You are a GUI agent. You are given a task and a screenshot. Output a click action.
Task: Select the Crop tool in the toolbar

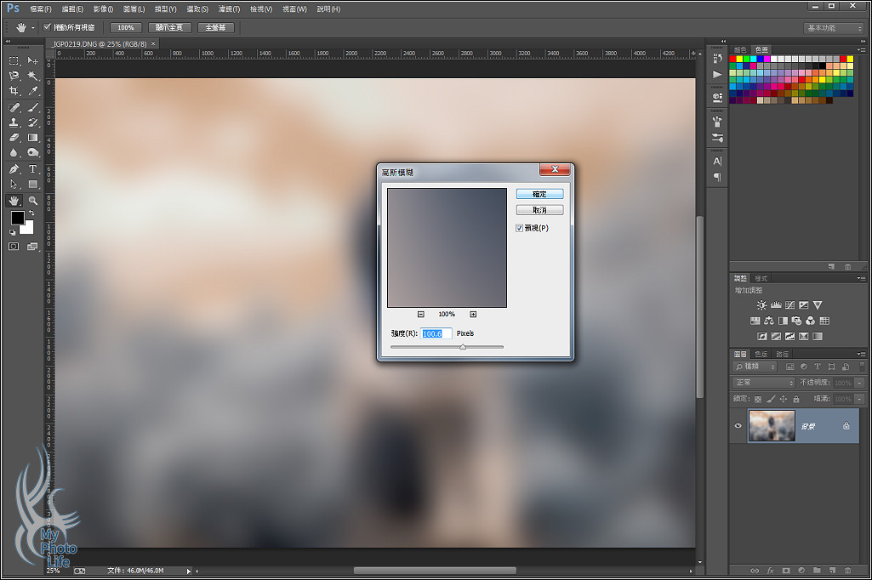[x=14, y=91]
